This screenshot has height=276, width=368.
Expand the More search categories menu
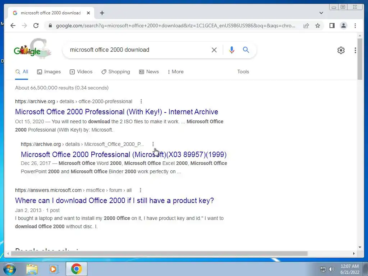(x=175, y=72)
